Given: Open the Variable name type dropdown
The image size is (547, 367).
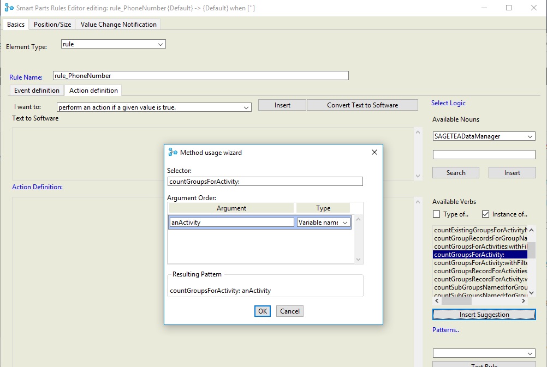Looking at the screenshot, I should point(344,222).
